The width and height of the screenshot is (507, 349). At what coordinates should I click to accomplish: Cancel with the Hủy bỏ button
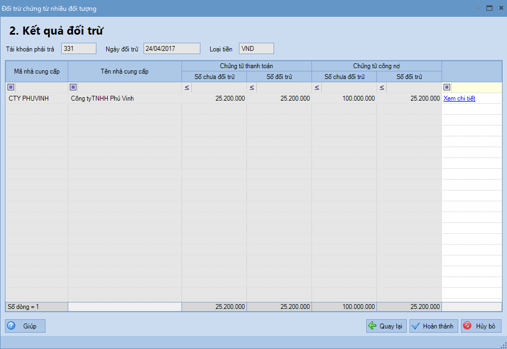click(481, 326)
